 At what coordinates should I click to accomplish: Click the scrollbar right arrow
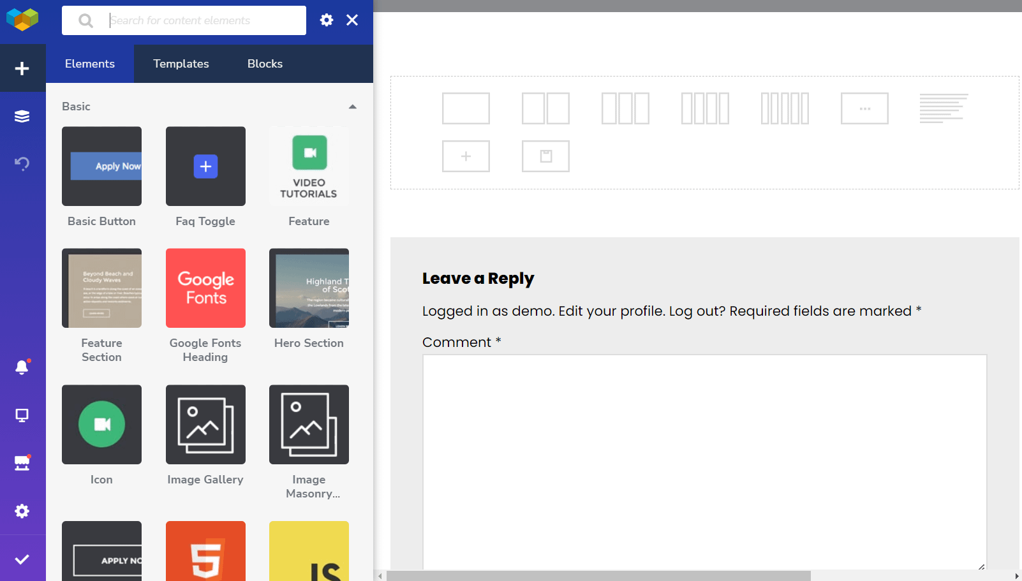[1017, 576]
